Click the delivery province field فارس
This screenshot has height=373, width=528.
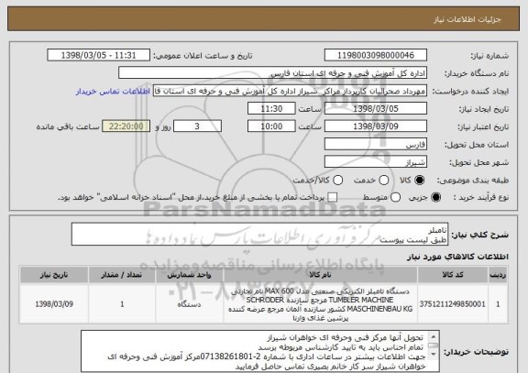pos(376,145)
